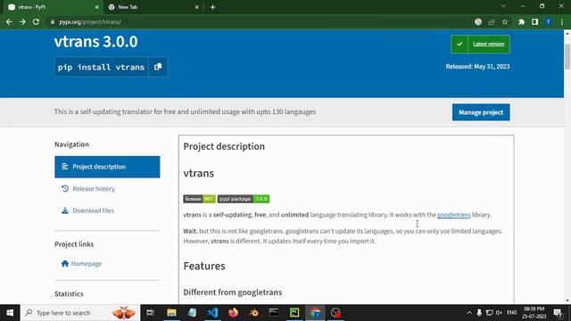Open Visual Studio Code from the taskbar
This screenshot has height=321, width=571.
click(212, 313)
